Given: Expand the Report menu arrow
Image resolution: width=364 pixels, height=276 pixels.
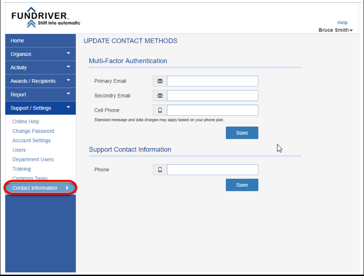Looking at the screenshot, I should pos(68,93).
